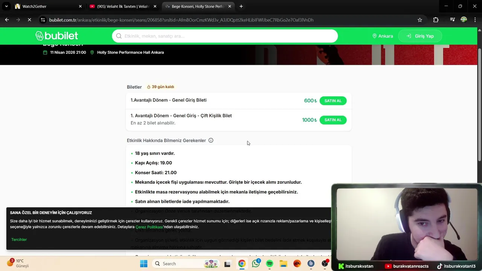The image size is (482, 271).
Task: Open WhatsApp from the taskbar
Action: click(256, 264)
